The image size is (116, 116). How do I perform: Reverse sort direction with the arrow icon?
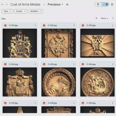click(96, 18)
